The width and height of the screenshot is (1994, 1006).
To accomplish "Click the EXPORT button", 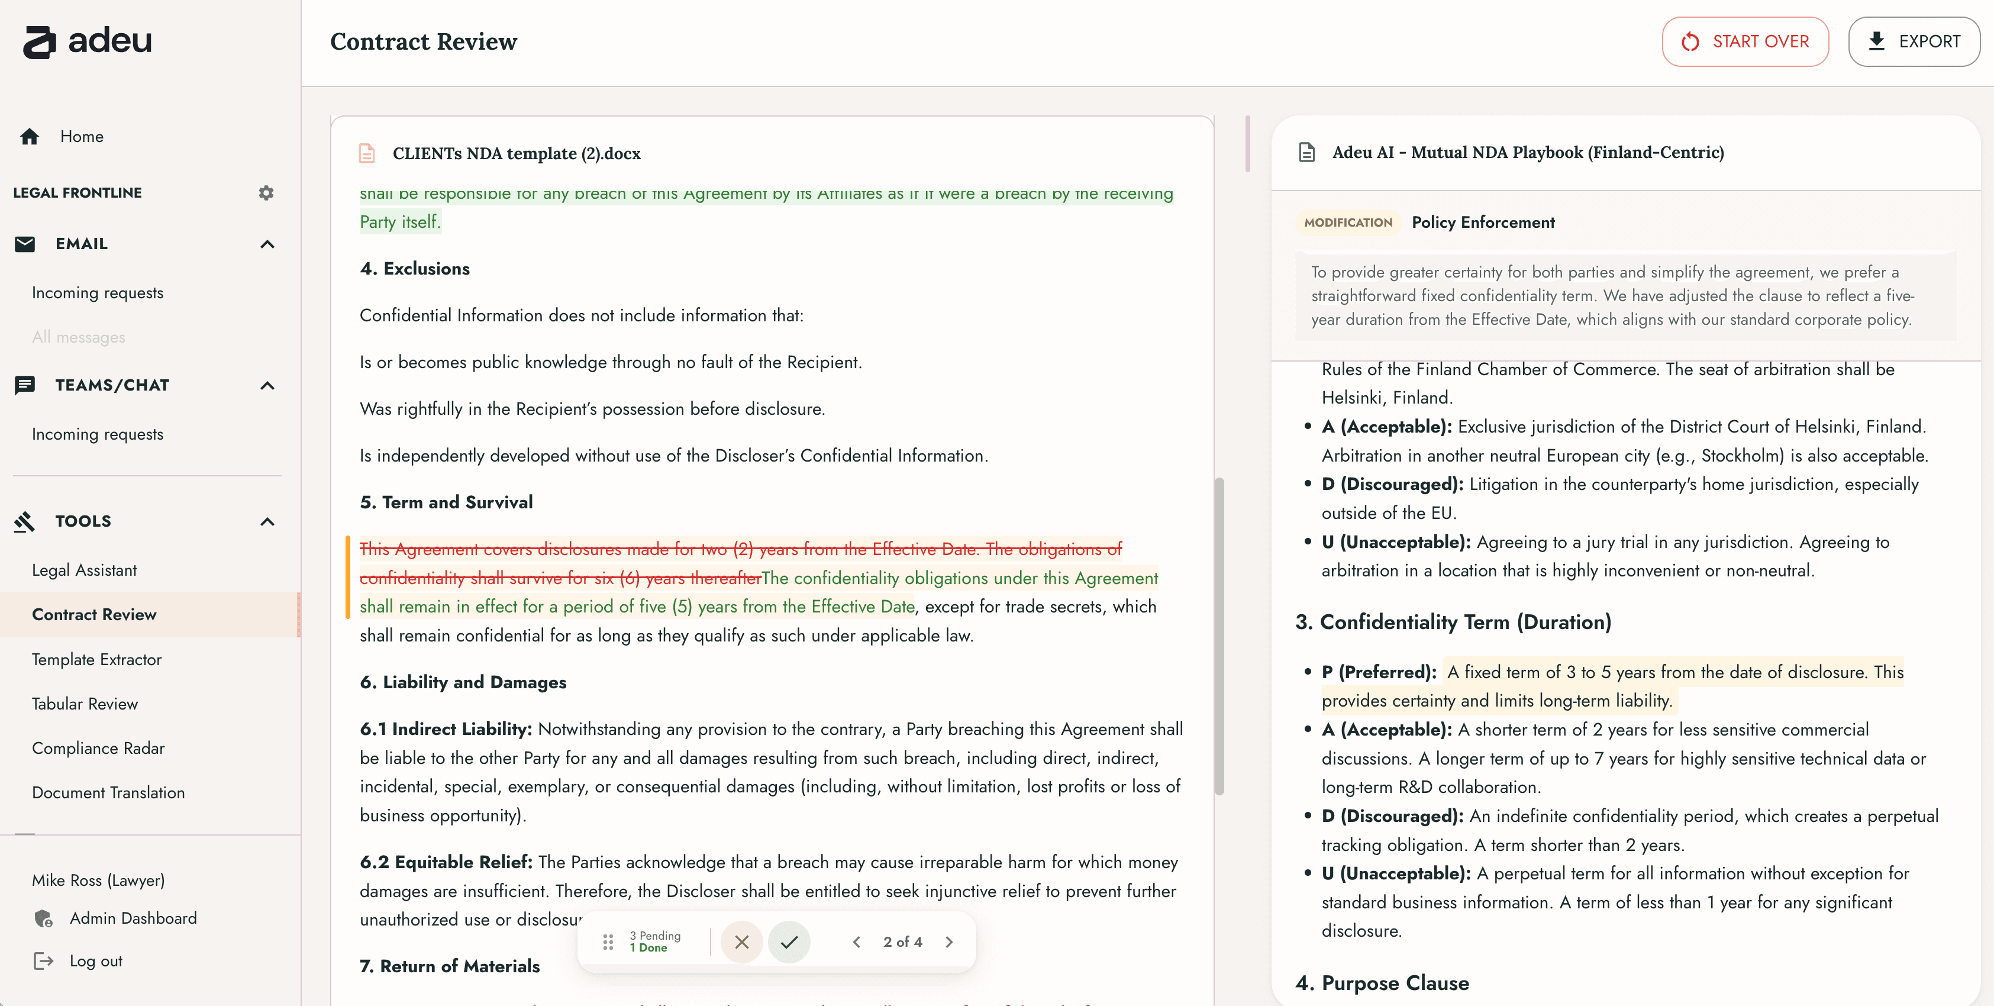I will coord(1914,41).
